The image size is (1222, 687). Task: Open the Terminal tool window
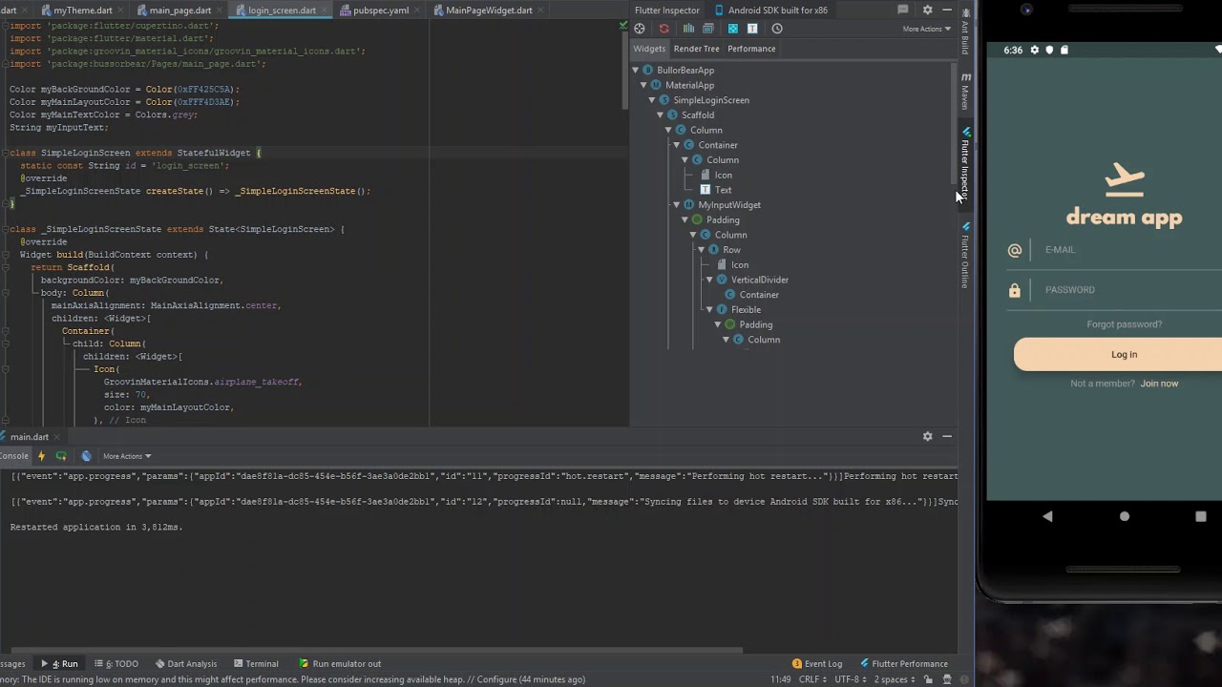point(256,664)
